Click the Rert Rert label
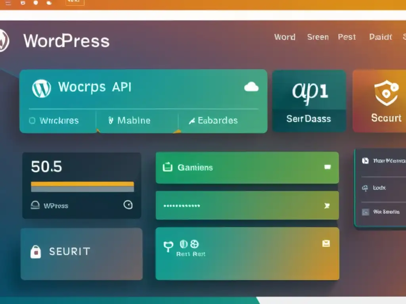This screenshot has height=304, width=406. pyautogui.click(x=191, y=254)
